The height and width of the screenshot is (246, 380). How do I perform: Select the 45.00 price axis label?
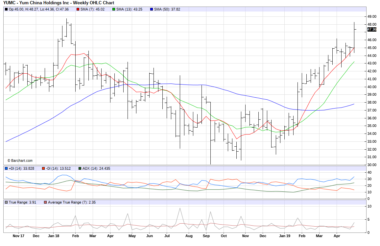click(372, 48)
